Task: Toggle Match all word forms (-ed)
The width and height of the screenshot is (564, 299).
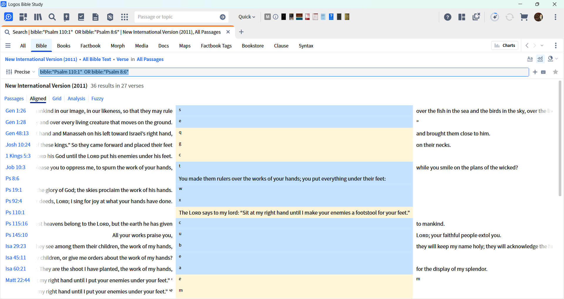Action: pos(540,59)
